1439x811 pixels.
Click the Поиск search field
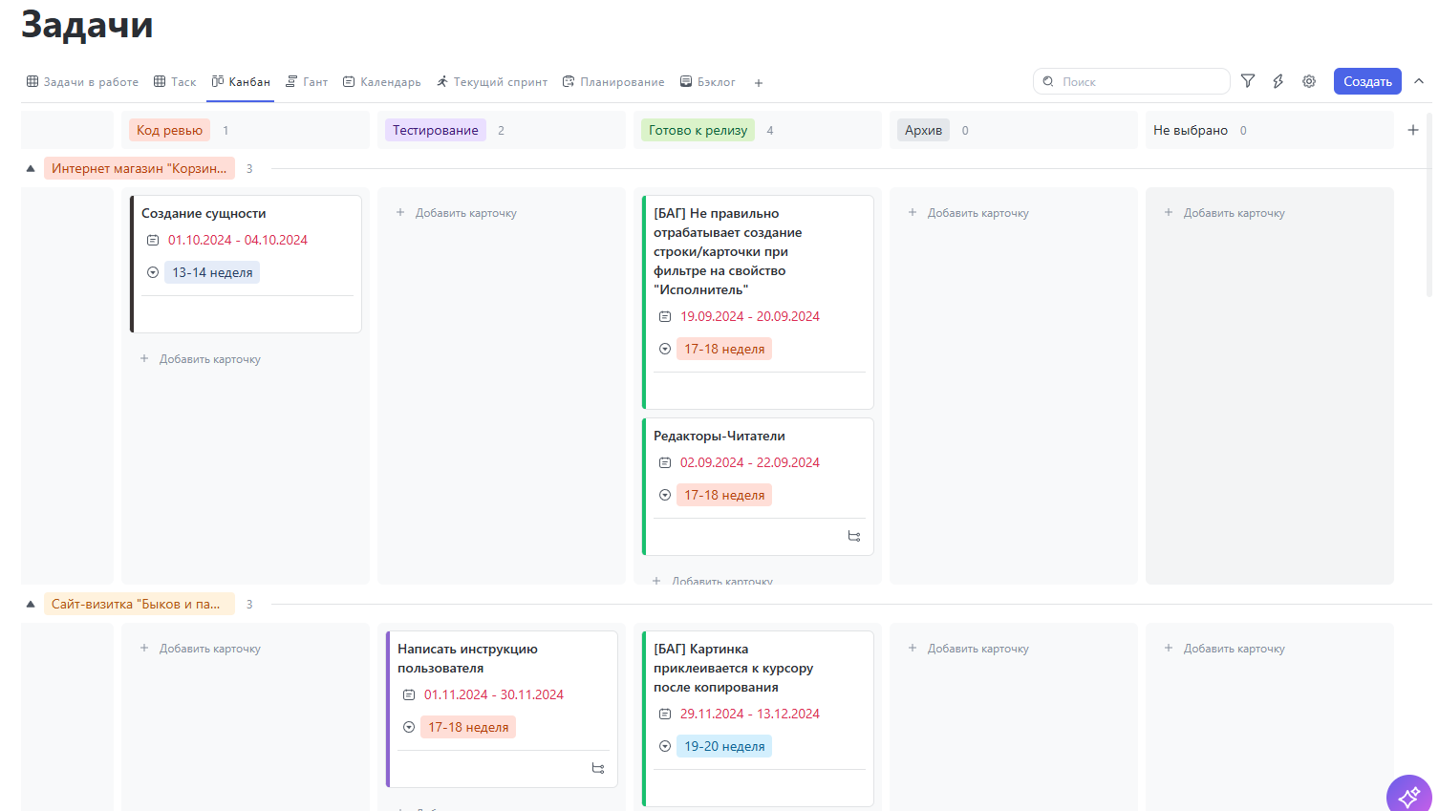click(x=1131, y=81)
